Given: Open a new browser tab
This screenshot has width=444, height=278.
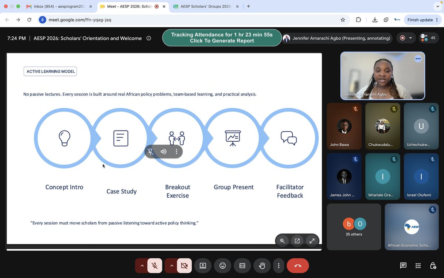Looking at the screenshot, I should click(248, 6).
